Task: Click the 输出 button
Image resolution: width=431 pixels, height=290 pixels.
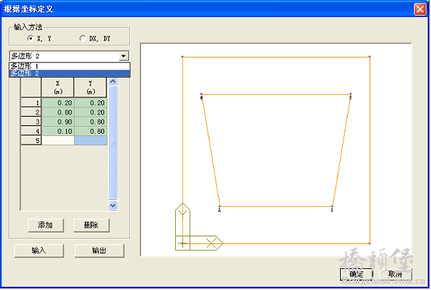Action: pos(99,250)
